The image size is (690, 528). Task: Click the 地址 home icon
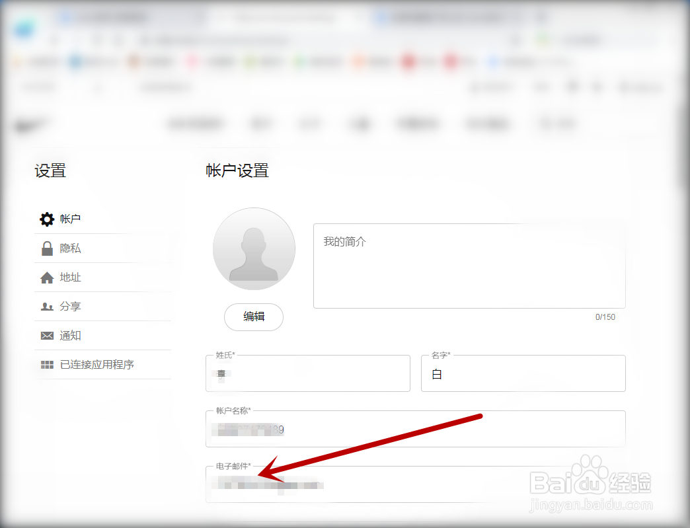(x=46, y=277)
